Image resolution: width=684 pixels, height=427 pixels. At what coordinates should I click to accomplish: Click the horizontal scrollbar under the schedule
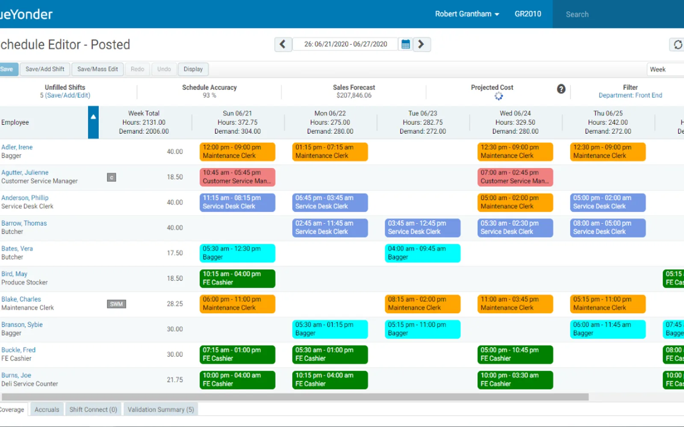294,397
